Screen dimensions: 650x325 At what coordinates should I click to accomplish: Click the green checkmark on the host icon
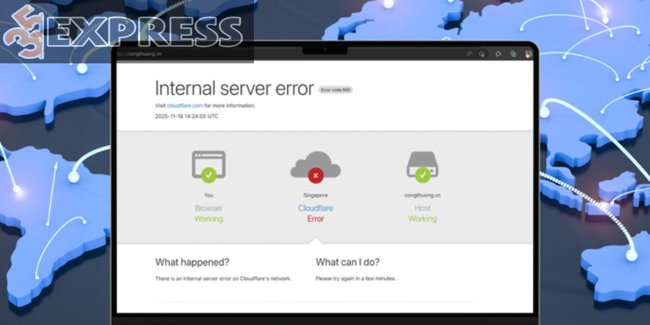422,175
